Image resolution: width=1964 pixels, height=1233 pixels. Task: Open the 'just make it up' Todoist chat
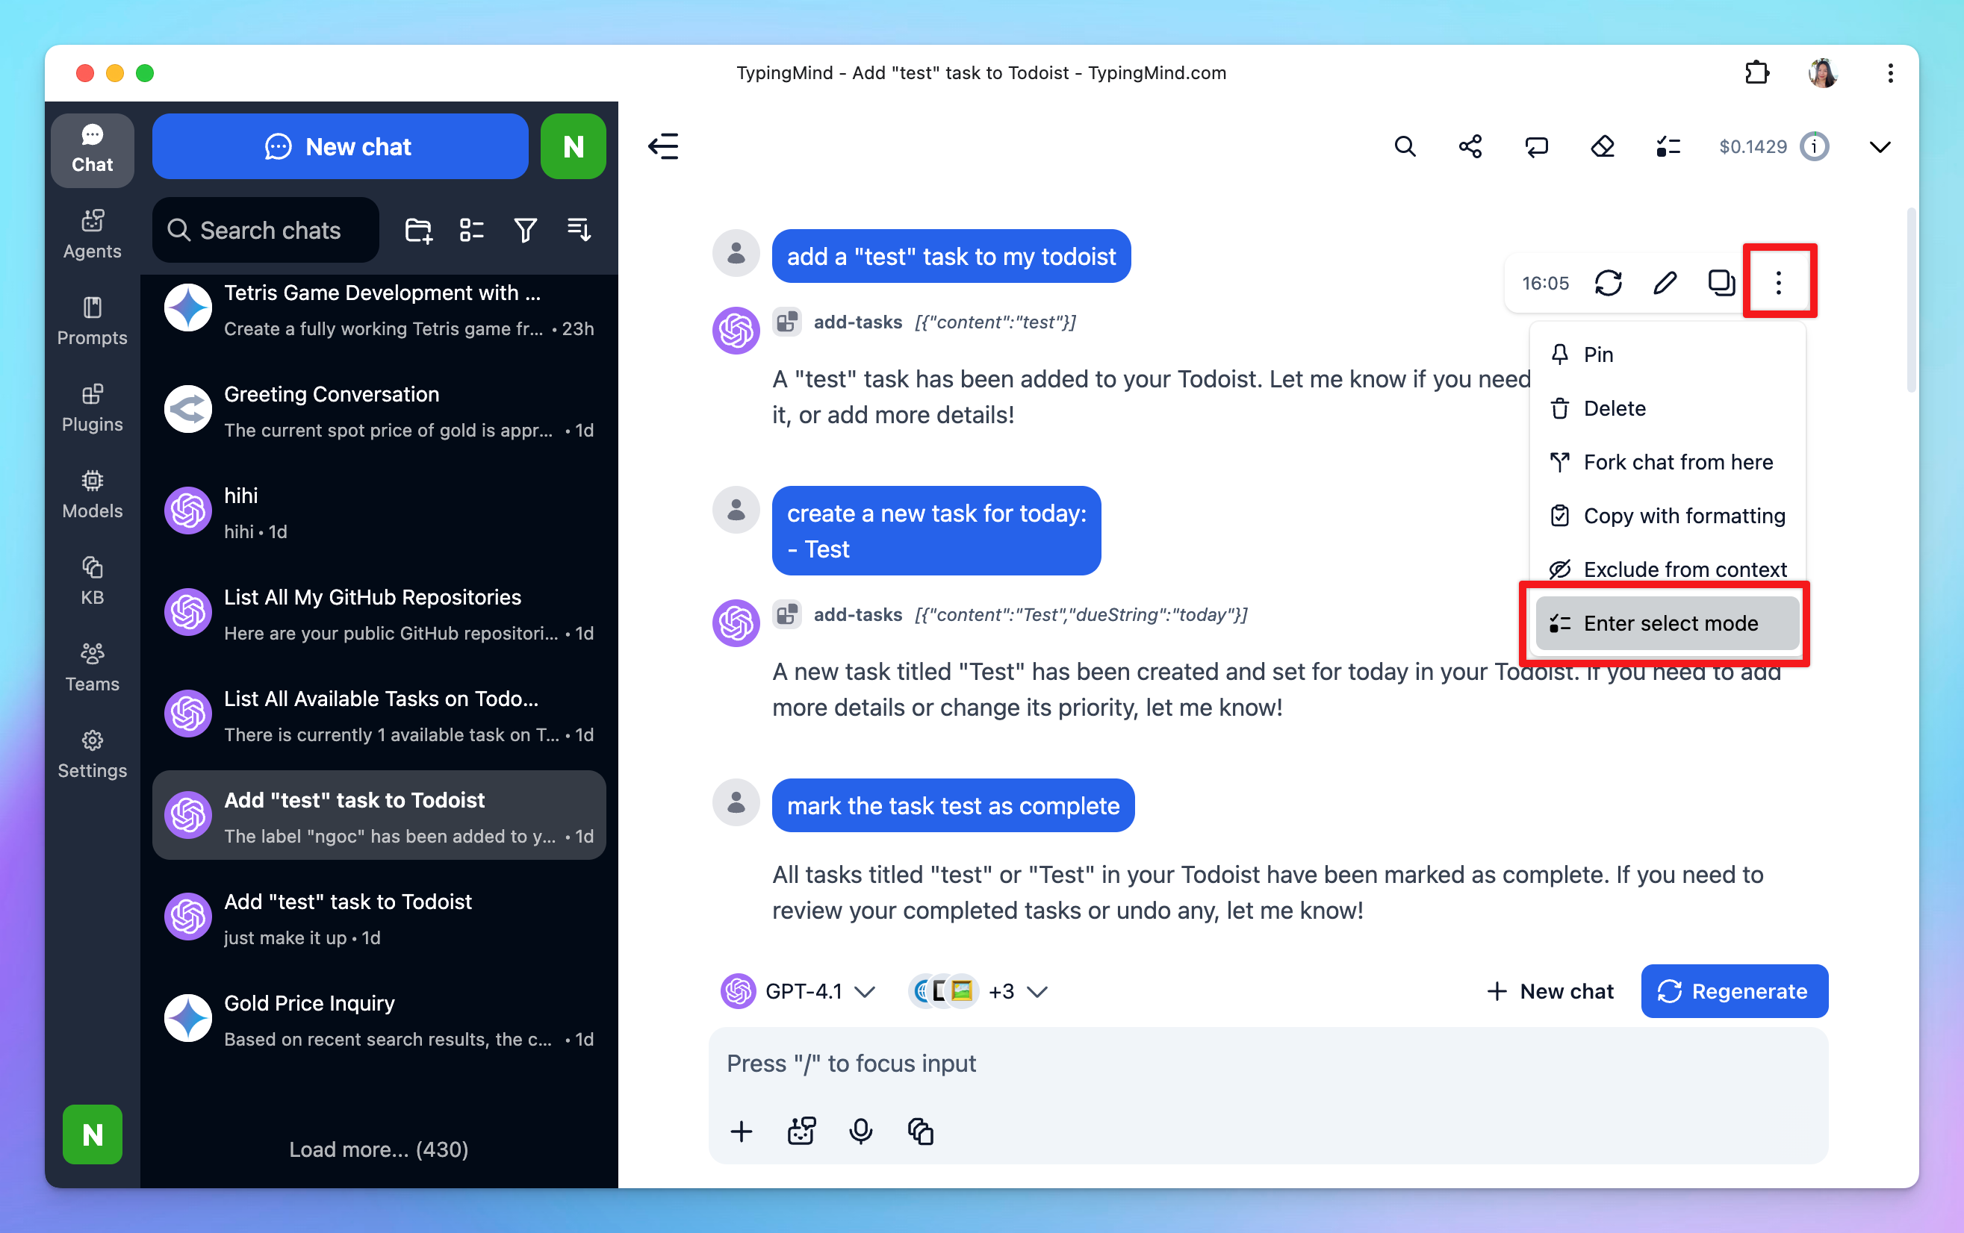coord(379,919)
